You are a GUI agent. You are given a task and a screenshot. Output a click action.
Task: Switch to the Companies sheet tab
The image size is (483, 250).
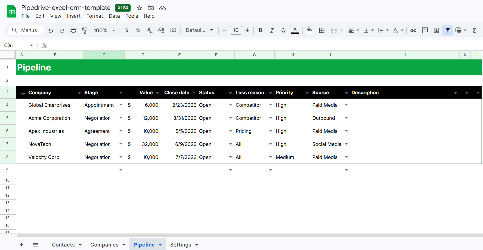coord(108,245)
